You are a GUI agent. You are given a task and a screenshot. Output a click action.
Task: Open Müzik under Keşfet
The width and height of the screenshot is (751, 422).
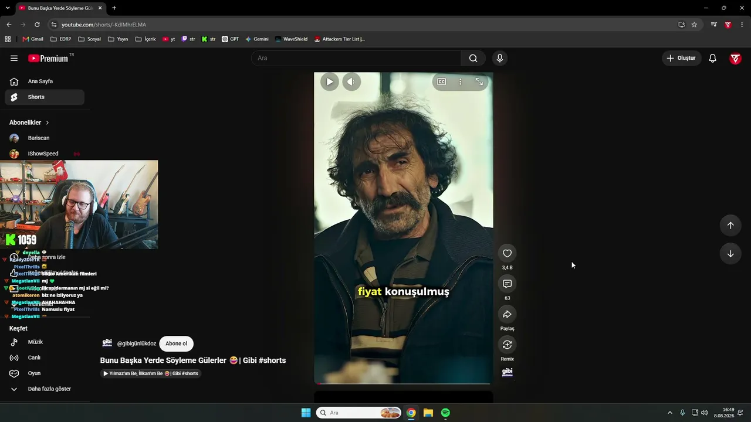[x=45, y=342]
